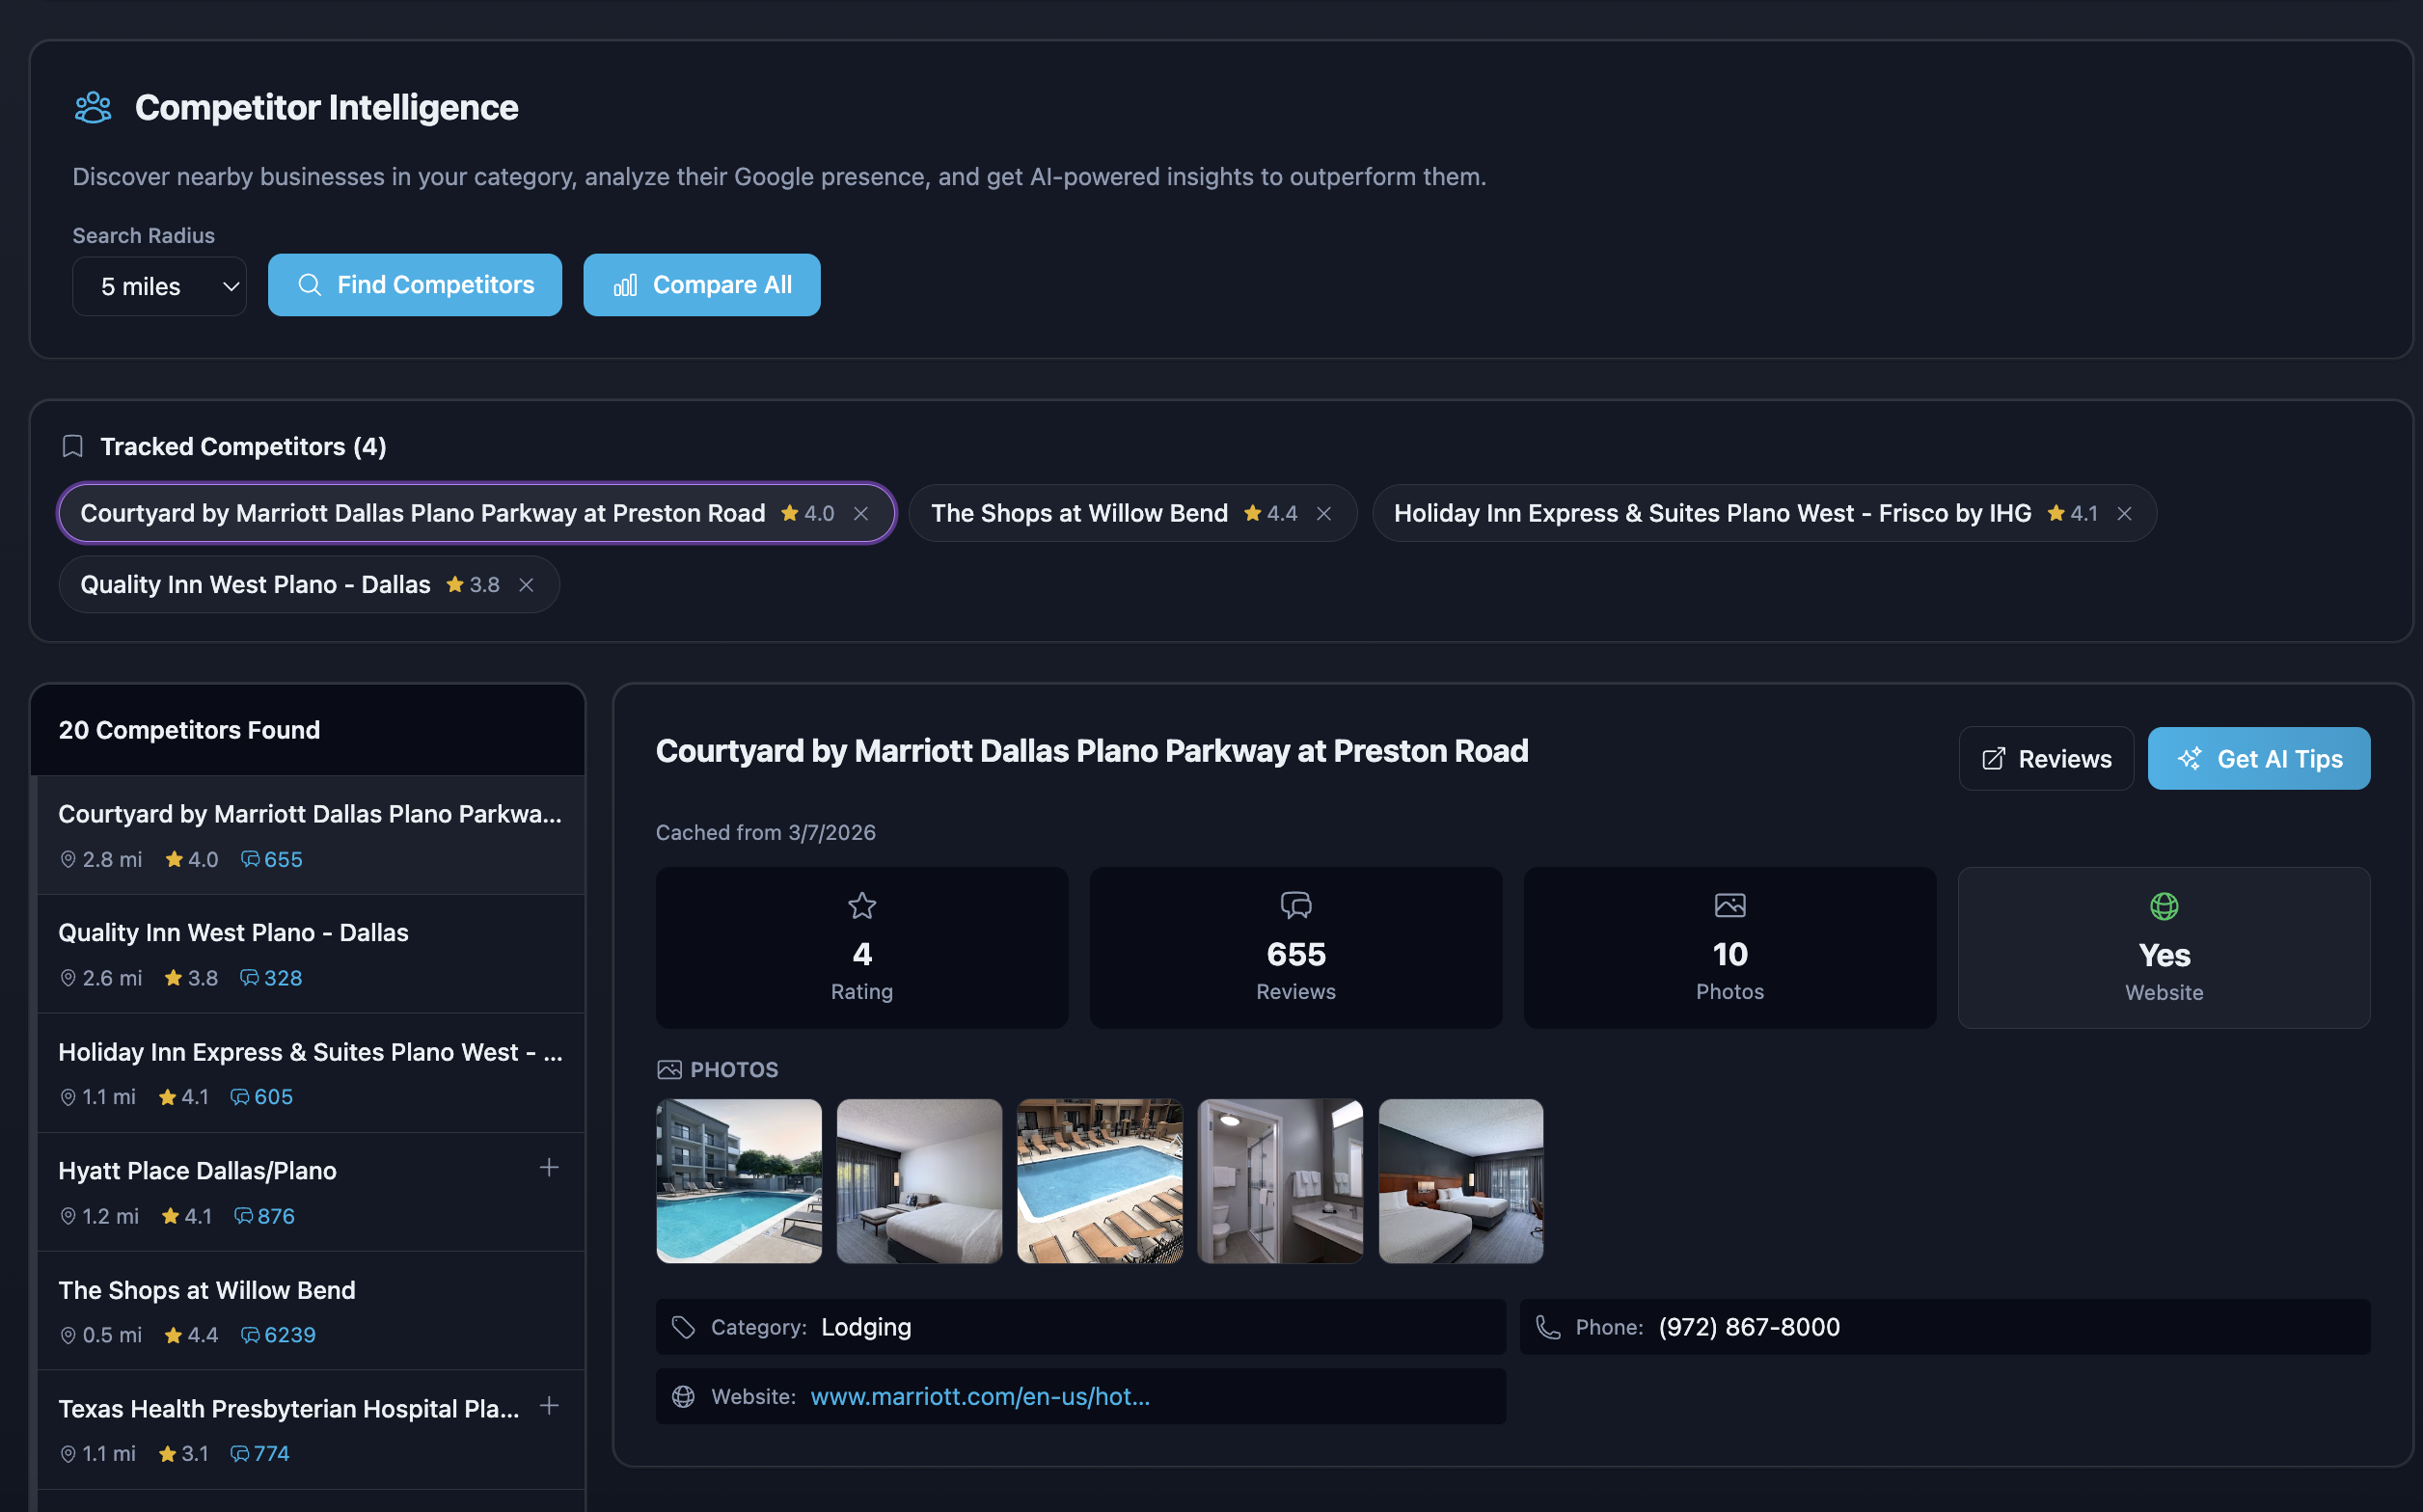Image resolution: width=2423 pixels, height=1512 pixels.
Task: Click the green globe icon in Website card
Action: [x=2164, y=906]
